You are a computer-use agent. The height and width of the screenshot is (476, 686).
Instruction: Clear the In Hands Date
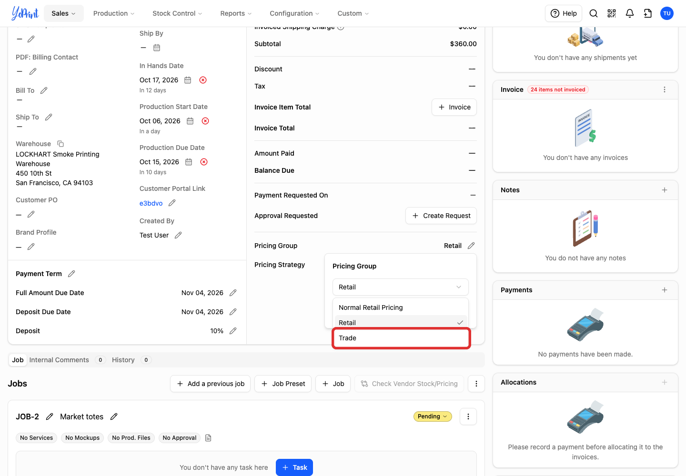[x=203, y=80]
